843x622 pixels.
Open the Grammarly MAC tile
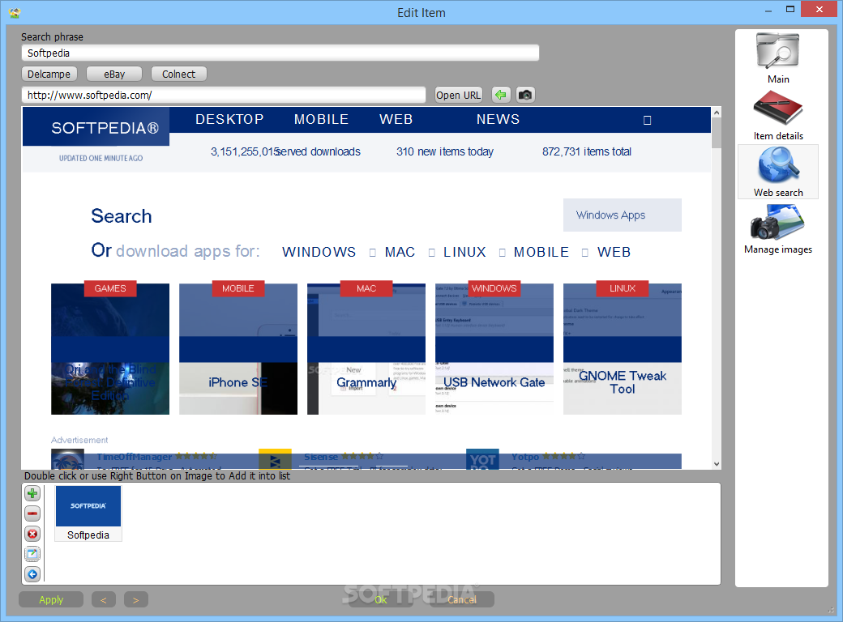coord(366,348)
